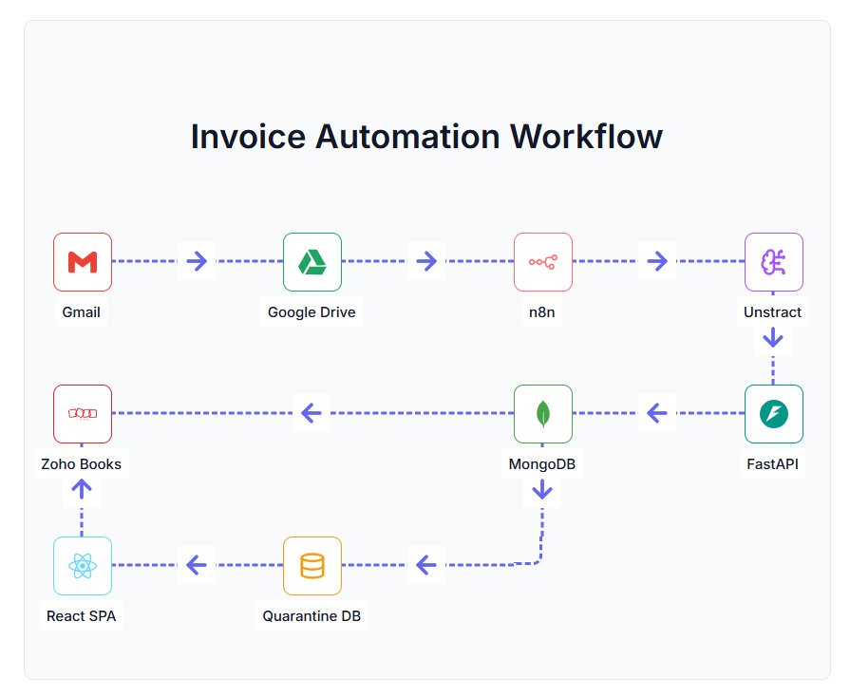
Task: Click the down arrow from Unstract to FastAPI
Action: click(x=773, y=338)
